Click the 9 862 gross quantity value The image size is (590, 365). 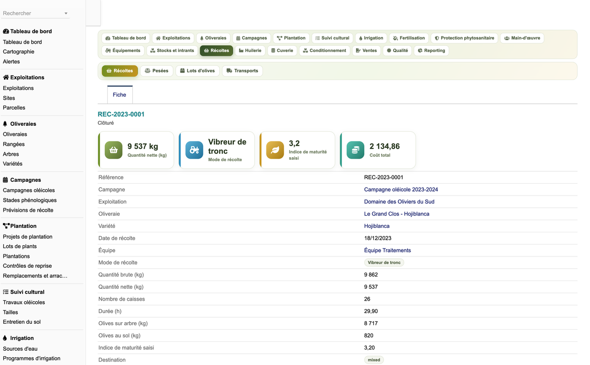click(x=371, y=275)
